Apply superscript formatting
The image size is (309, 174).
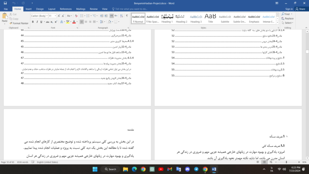coord(56,22)
